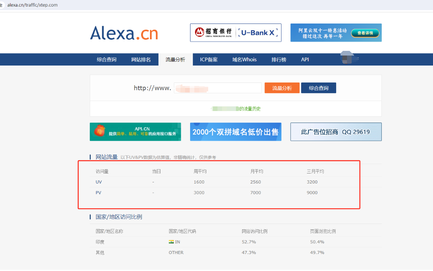Click the India flag icon beside IN

tap(171, 242)
